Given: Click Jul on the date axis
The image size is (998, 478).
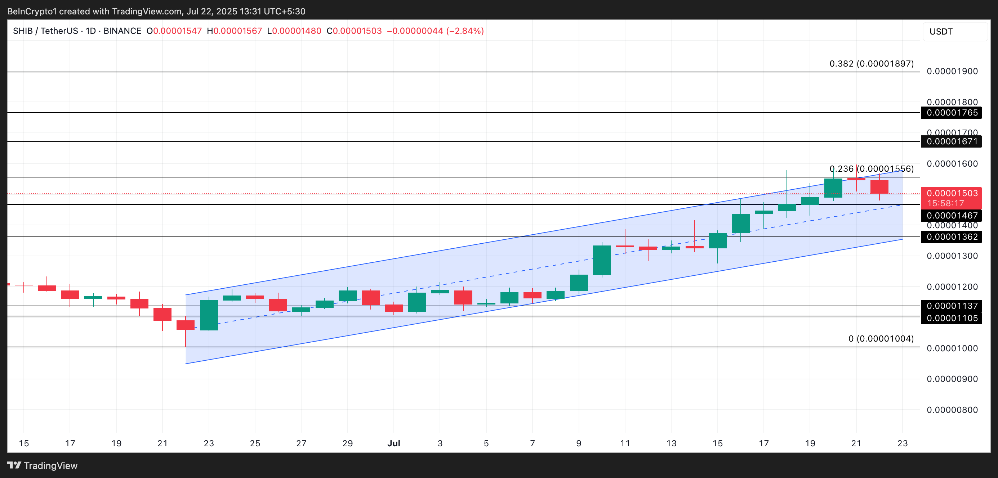Looking at the screenshot, I should 394,443.
